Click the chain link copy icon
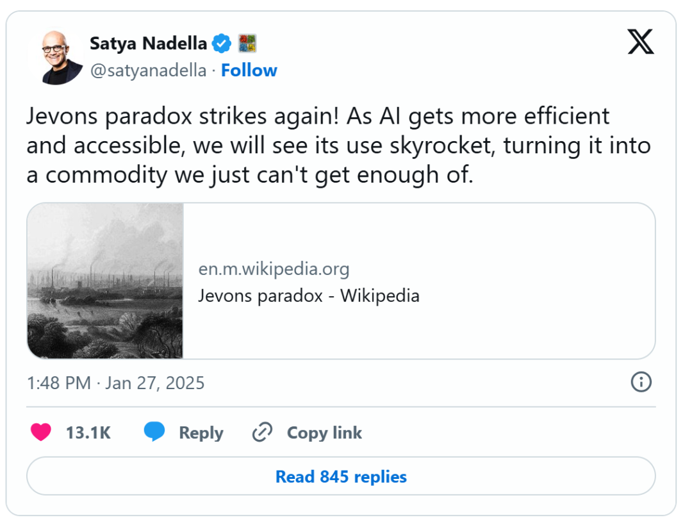Viewport: 692px width, 518px height. click(x=262, y=432)
